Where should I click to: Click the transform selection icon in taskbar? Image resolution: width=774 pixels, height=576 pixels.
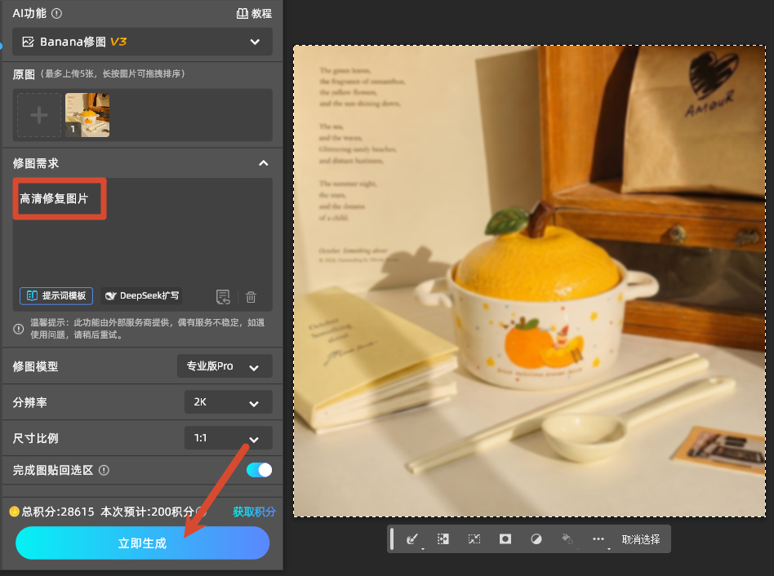(443, 539)
